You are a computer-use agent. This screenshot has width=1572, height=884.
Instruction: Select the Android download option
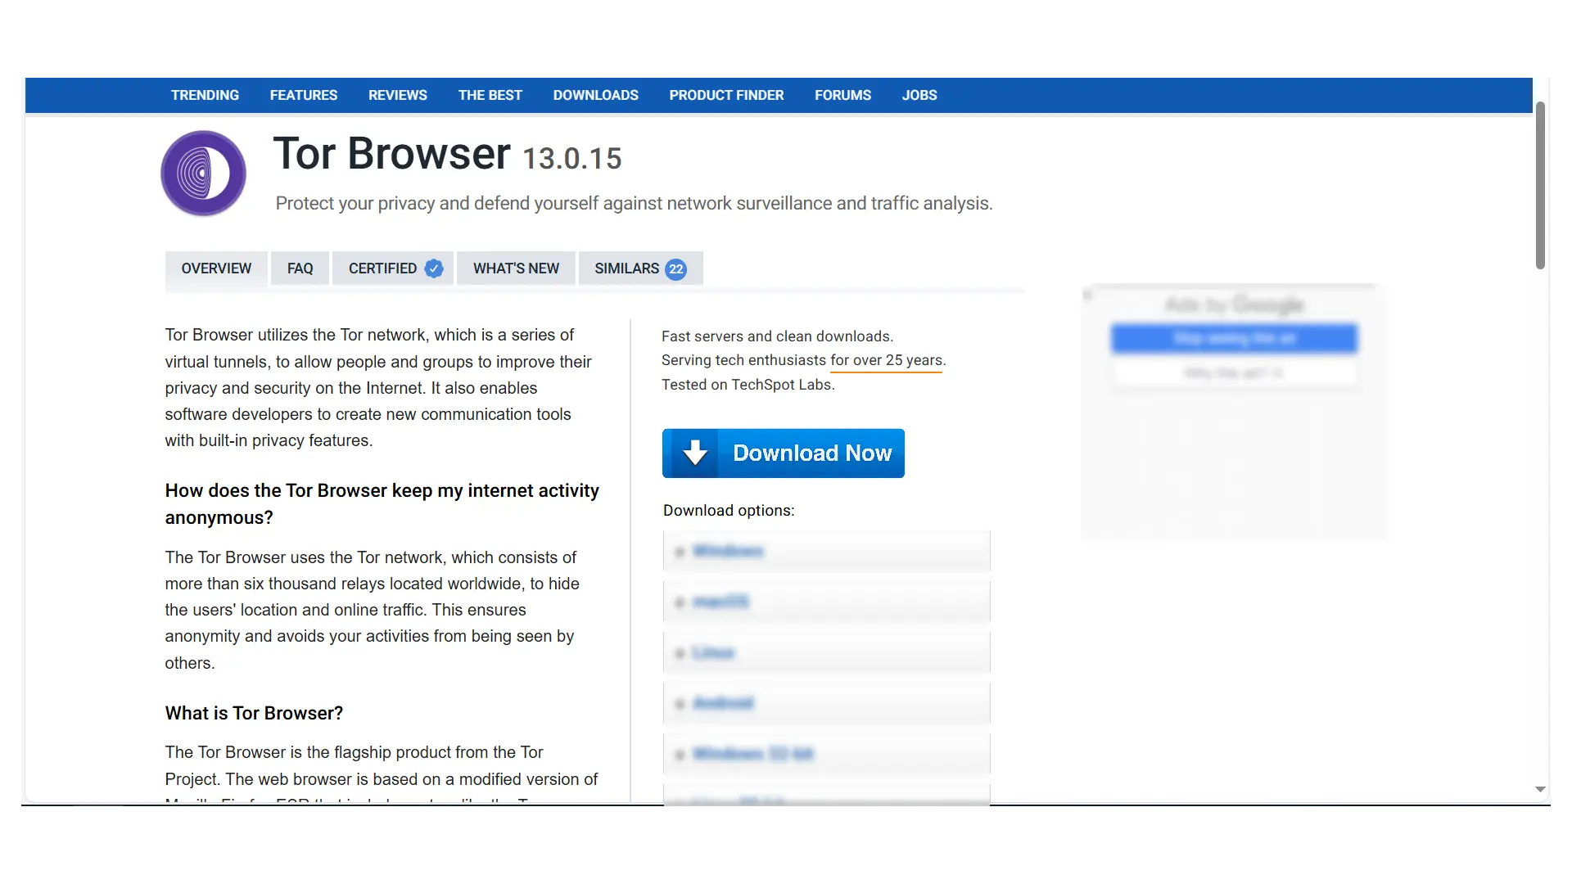coord(826,703)
